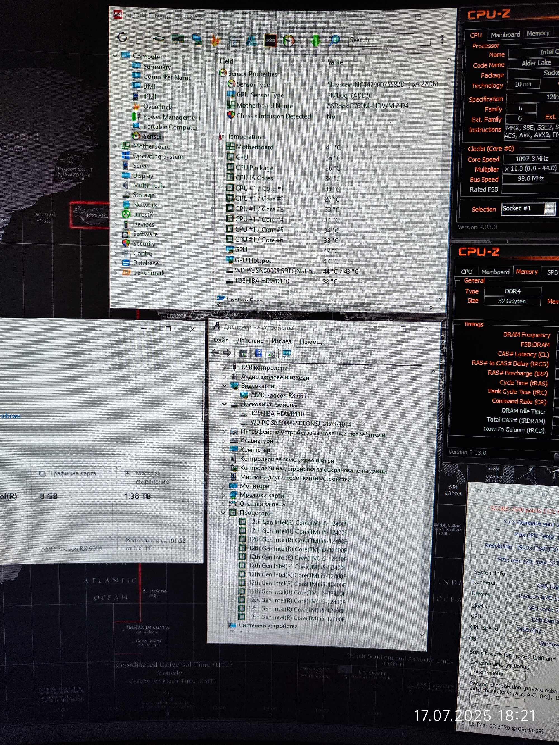Click the "Compare your" score link in FurMark
The height and width of the screenshot is (745, 559).
tap(531, 523)
